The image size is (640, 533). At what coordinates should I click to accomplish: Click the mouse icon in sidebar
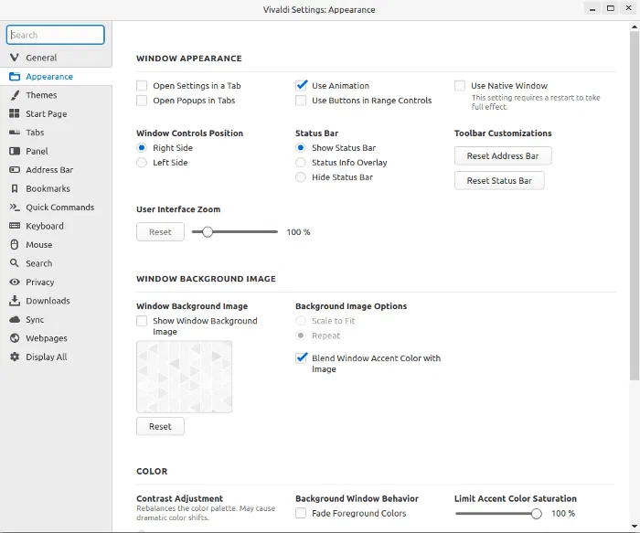[15, 244]
